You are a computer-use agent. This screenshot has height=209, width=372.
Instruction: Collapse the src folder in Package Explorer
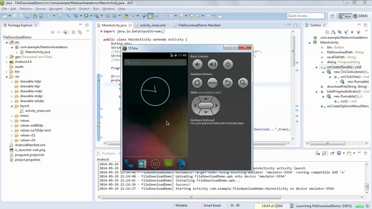(7, 42)
